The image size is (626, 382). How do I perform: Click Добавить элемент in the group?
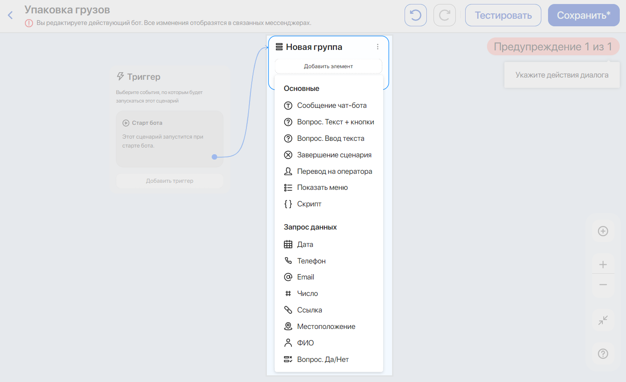click(328, 66)
